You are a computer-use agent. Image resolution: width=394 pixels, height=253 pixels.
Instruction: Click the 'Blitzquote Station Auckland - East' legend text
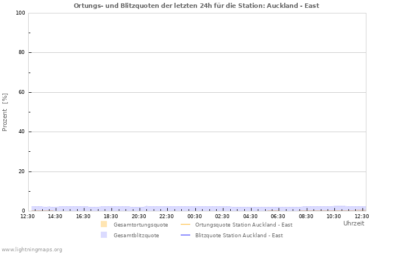(x=239, y=236)
